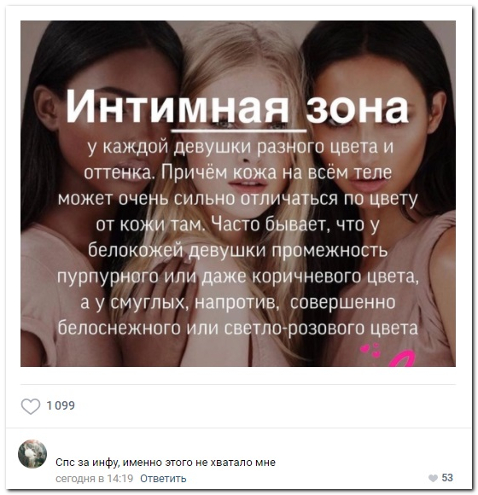Click the line белоснежного или светло-розового цвета
This screenshot has height=495, width=478.
click(x=238, y=329)
